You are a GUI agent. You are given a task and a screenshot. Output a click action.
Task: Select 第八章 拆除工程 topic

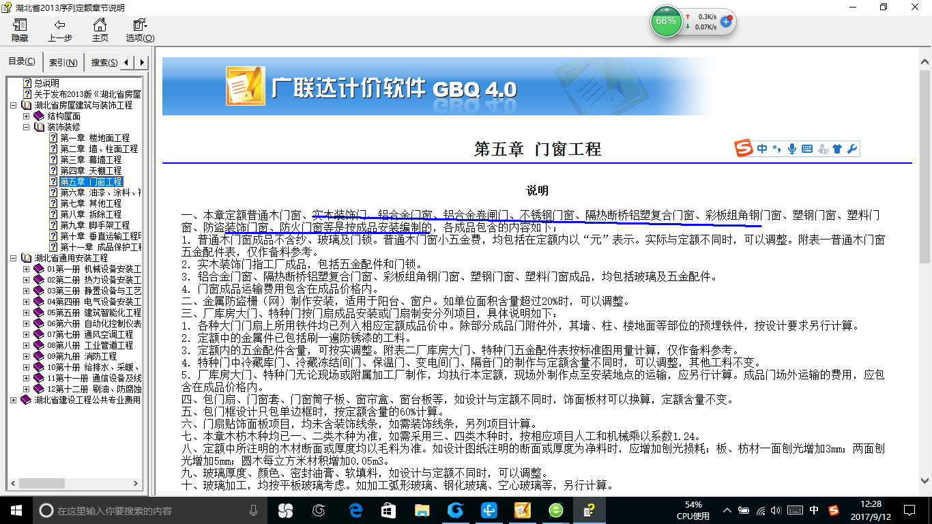[x=91, y=214]
